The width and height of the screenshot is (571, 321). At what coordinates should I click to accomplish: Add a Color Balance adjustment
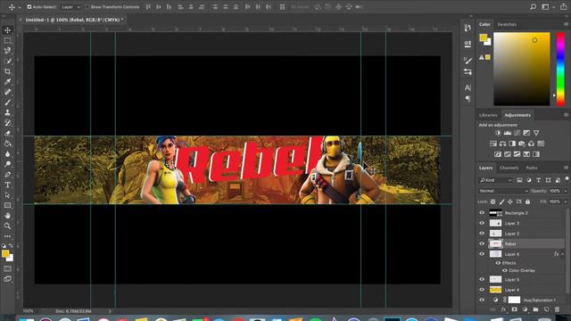pos(502,144)
